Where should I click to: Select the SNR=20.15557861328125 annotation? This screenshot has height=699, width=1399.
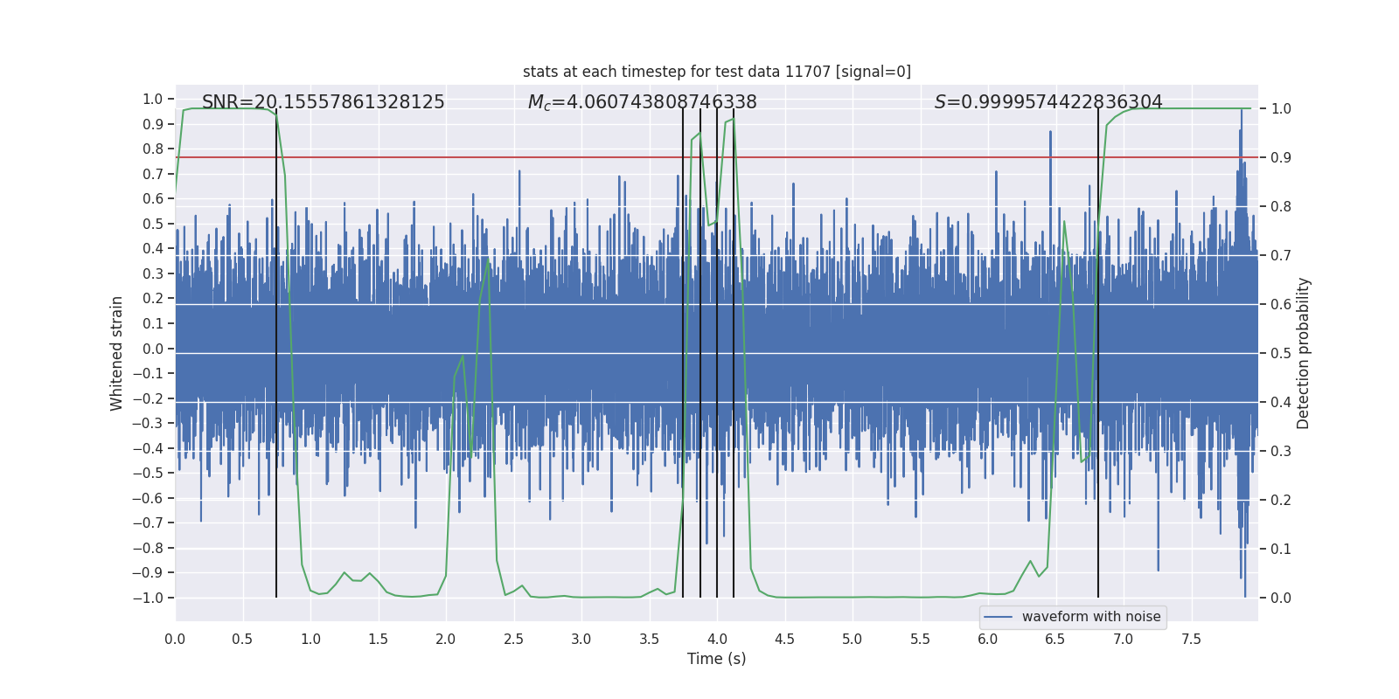324,102
